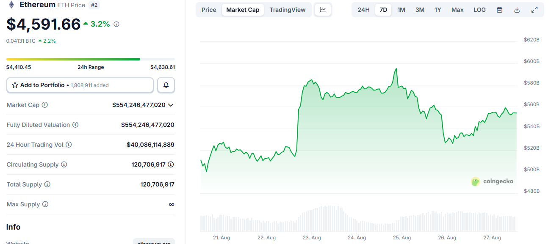Select the 1M time range
This screenshot has height=244, width=551.
pyautogui.click(x=401, y=10)
